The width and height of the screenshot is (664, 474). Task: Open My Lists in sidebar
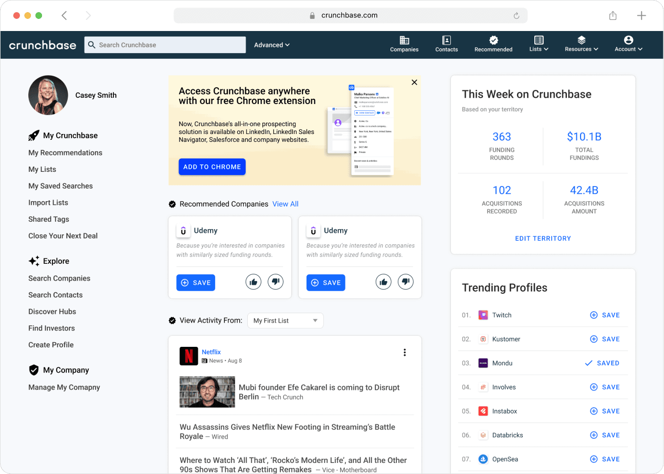pos(42,169)
